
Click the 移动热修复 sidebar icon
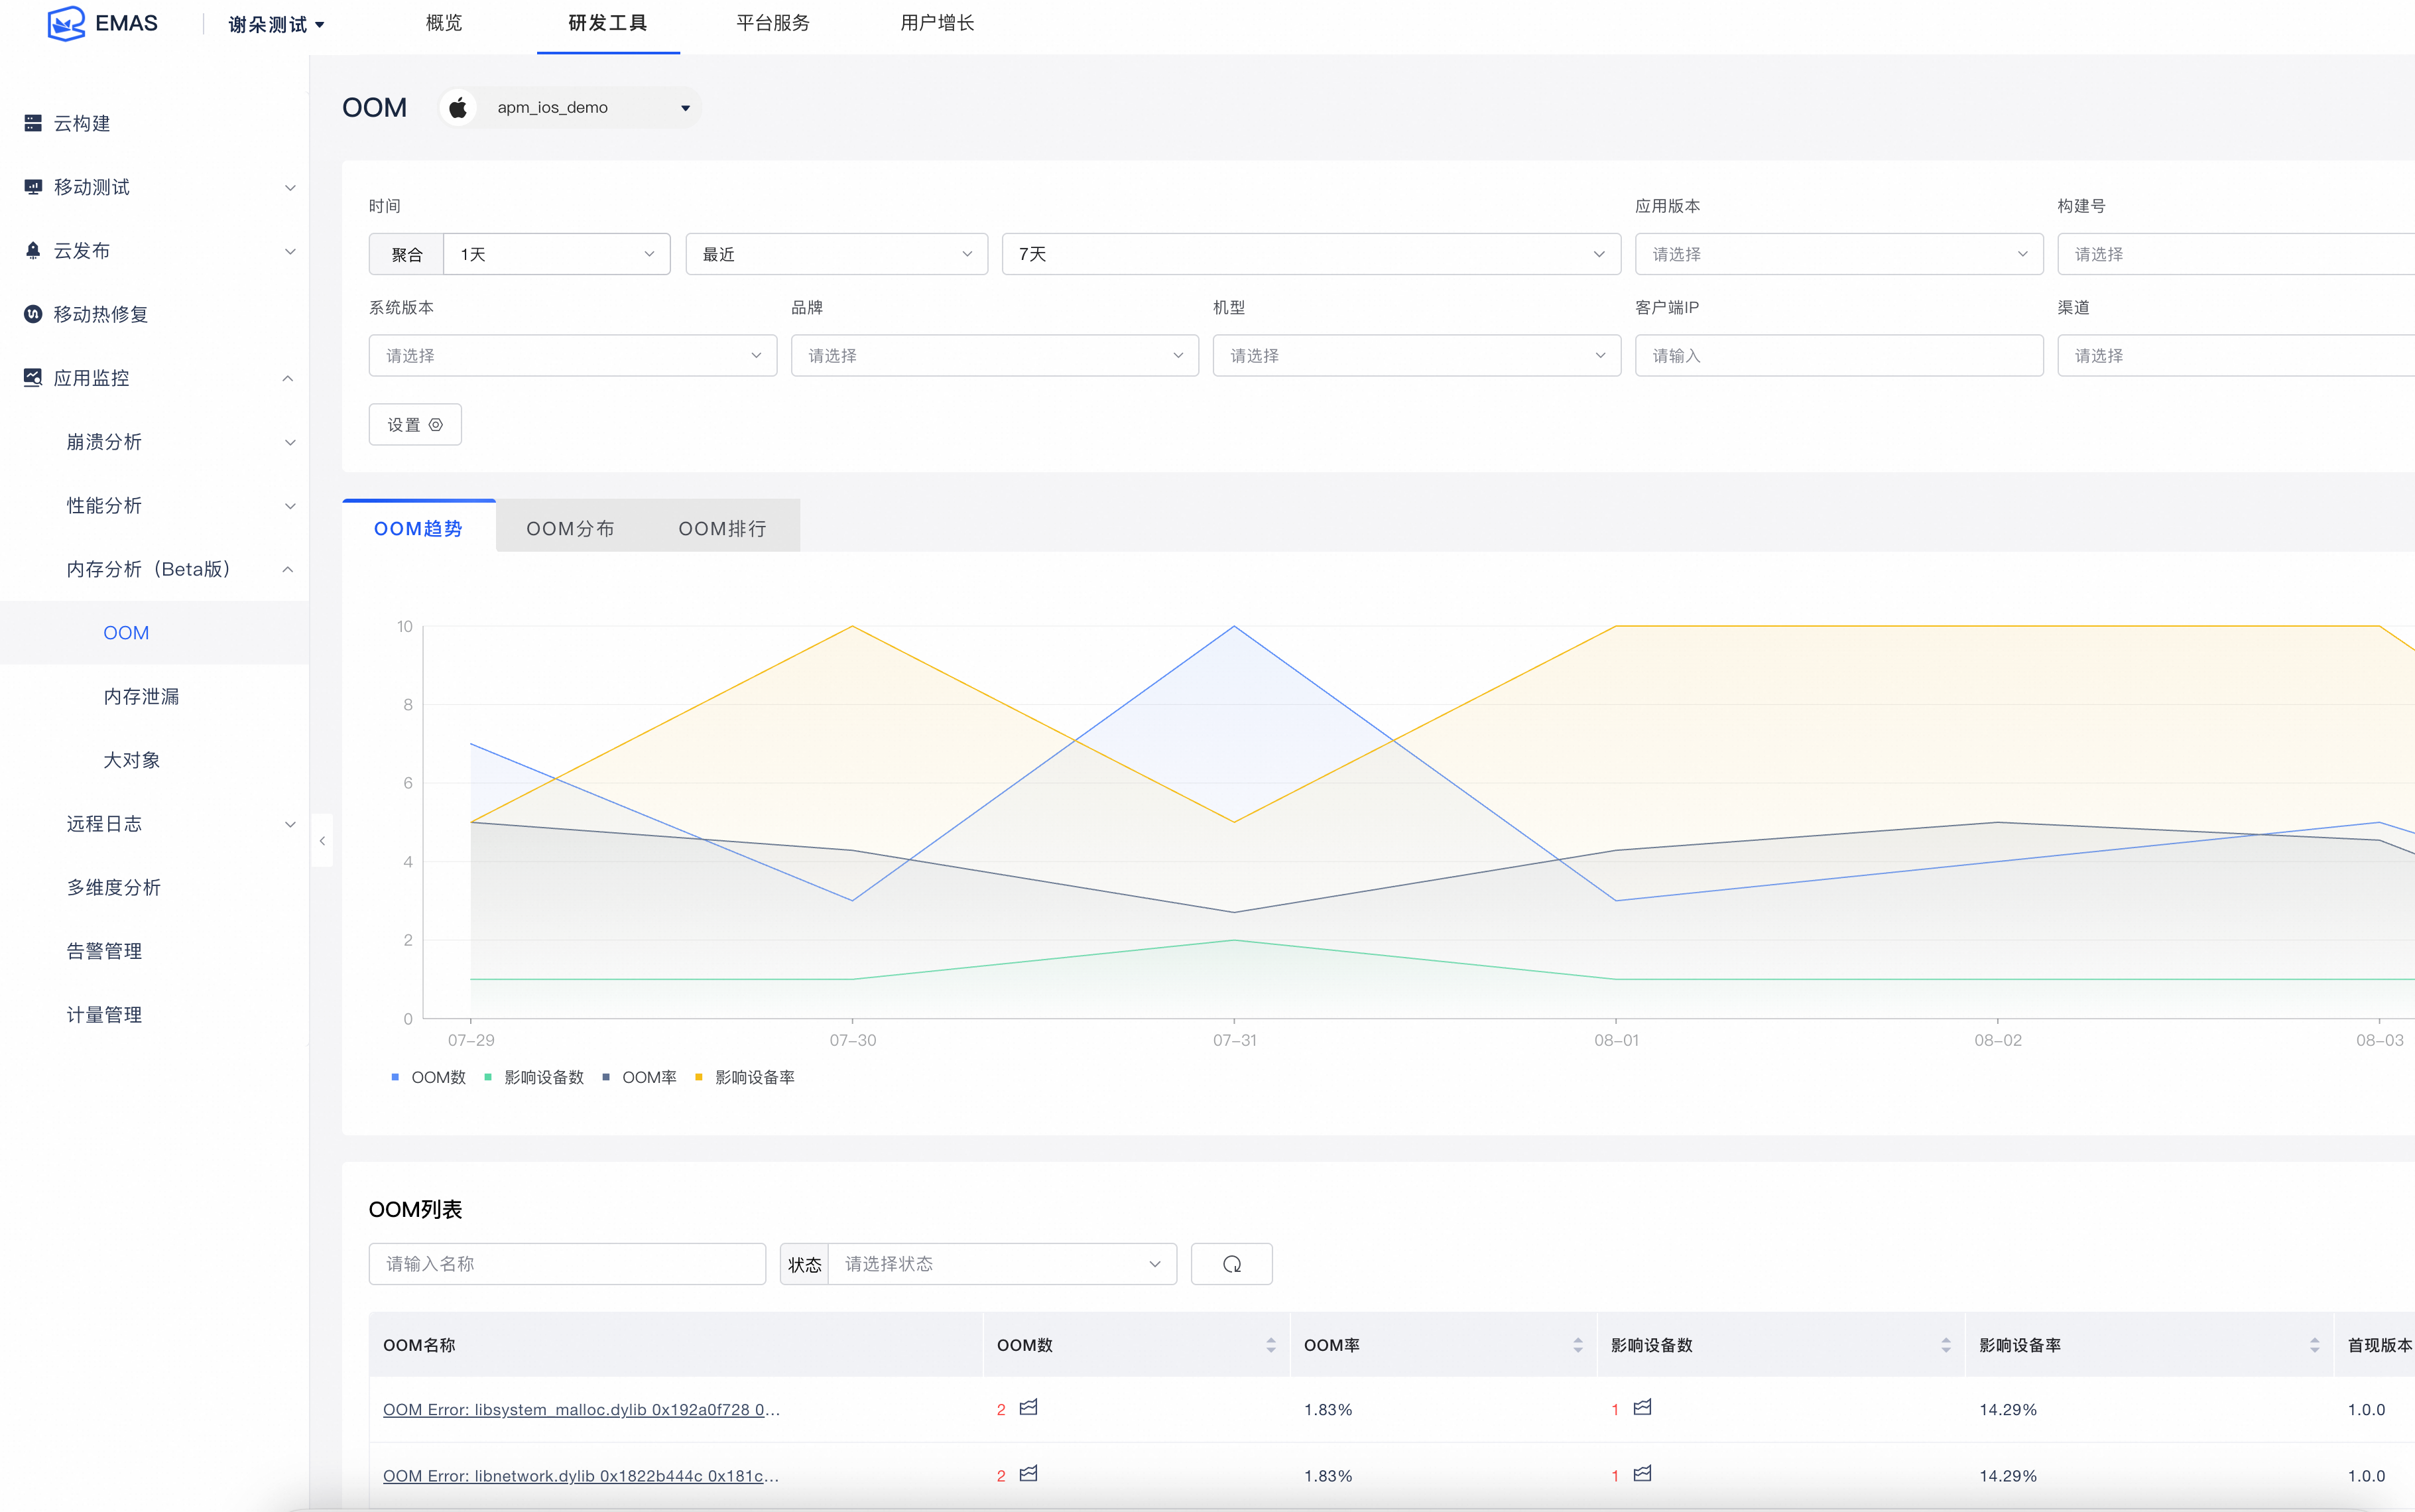pos(33,314)
